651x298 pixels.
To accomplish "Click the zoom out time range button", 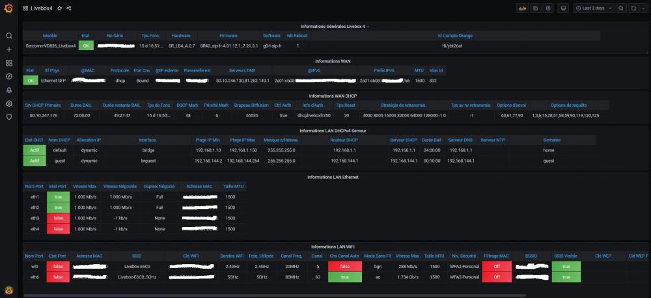I will pos(621,8).
